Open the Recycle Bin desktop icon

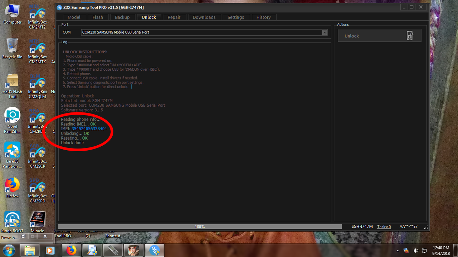tap(13, 49)
